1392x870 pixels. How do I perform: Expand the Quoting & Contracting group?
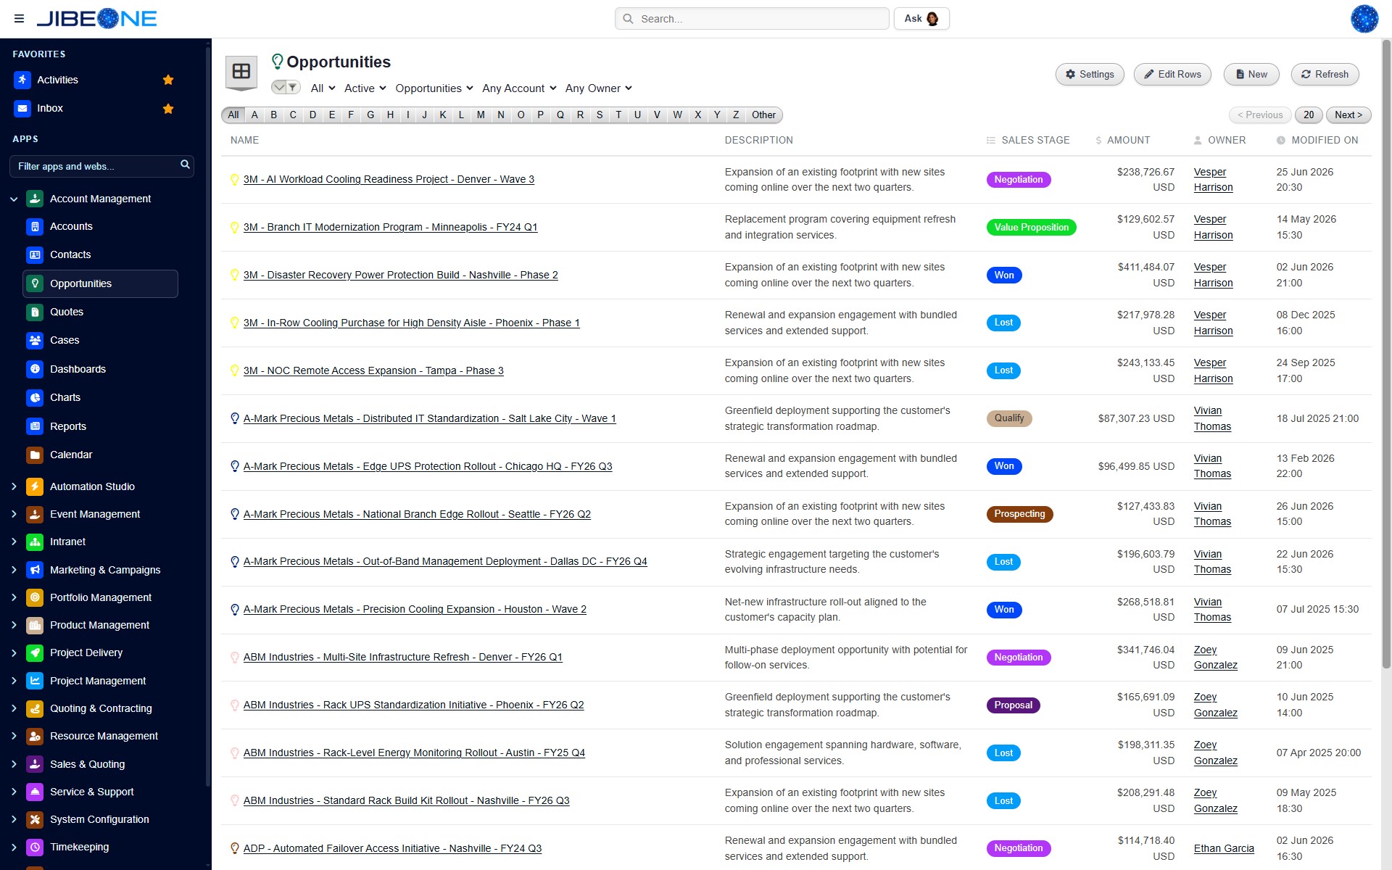point(14,708)
